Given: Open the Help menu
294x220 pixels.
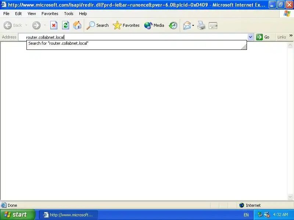Looking at the screenshot, I should click(x=83, y=14).
